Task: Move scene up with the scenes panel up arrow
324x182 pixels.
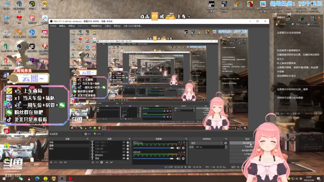Action: pyautogui.click(x=61, y=163)
